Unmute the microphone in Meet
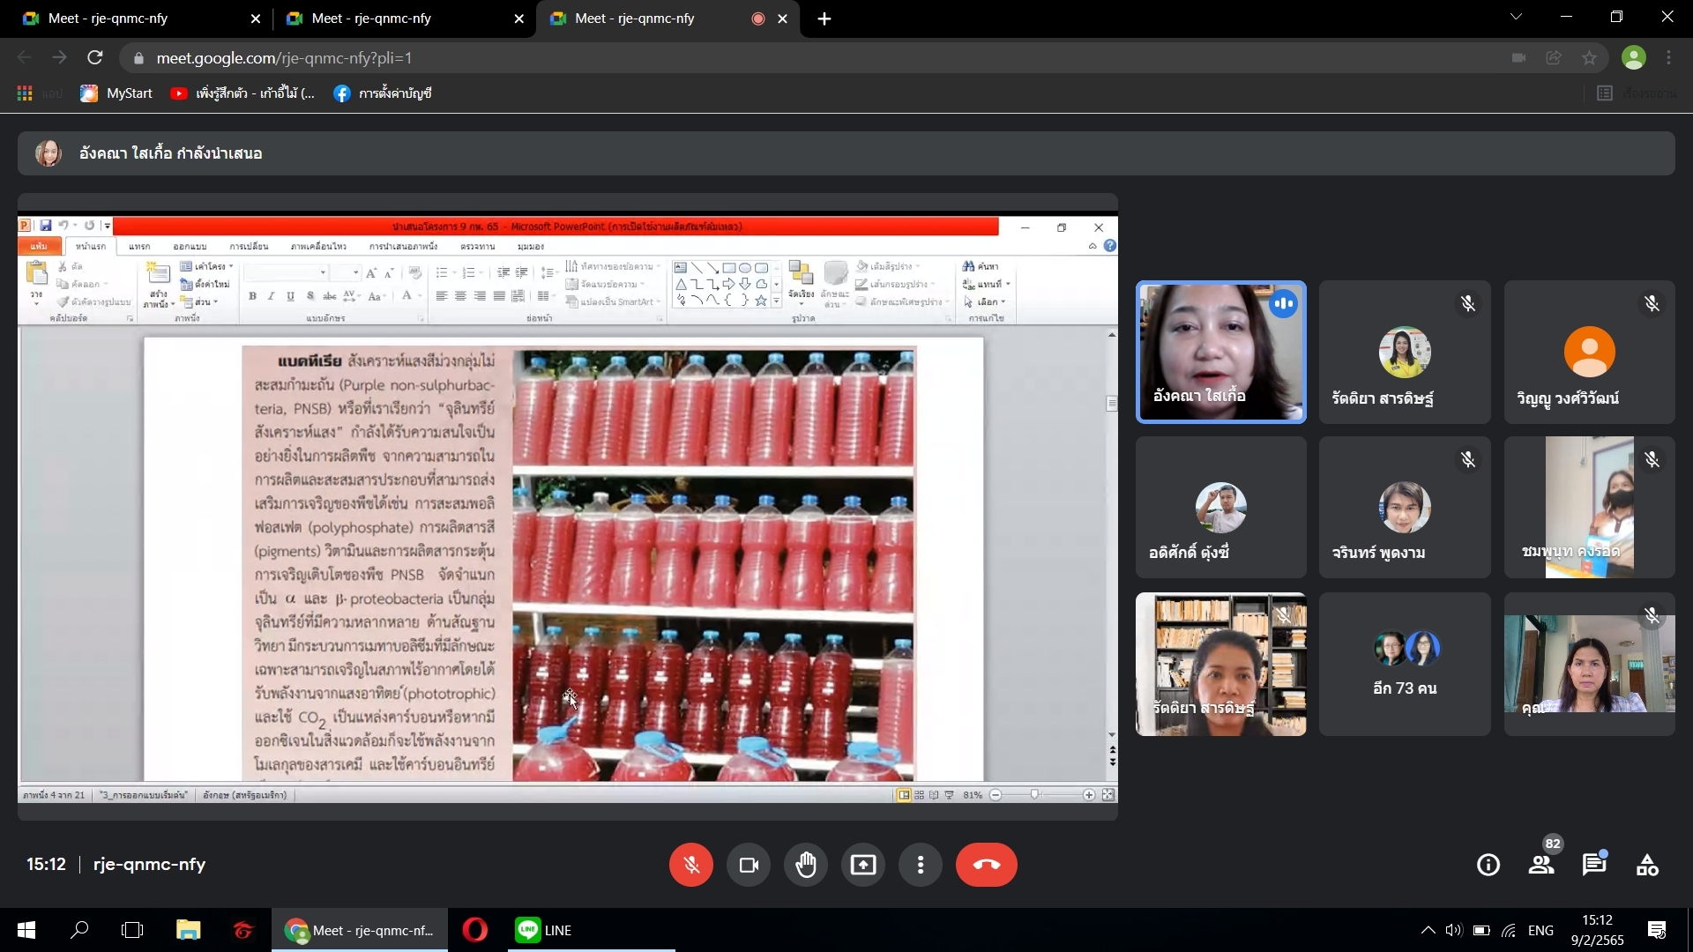The image size is (1693, 952). pos(690,865)
